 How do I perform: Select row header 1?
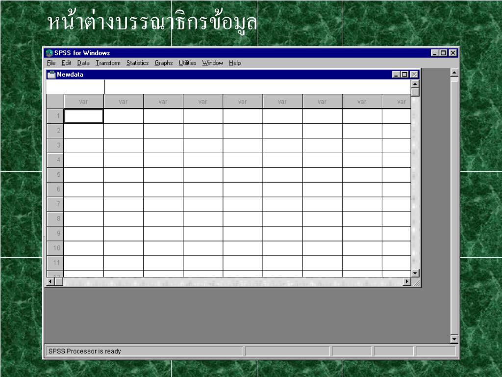coord(55,116)
